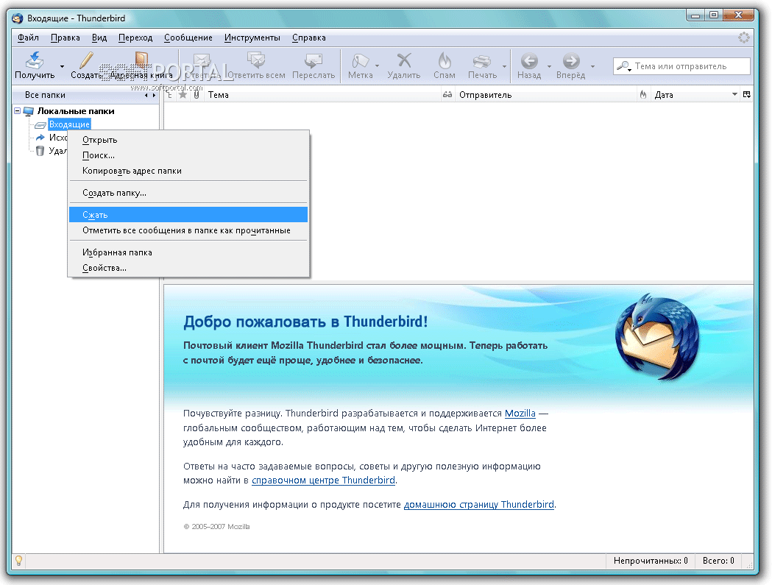
Task: Click the Метка tag icon
Action: click(360, 60)
